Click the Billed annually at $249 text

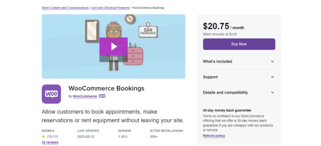[x=220, y=34]
